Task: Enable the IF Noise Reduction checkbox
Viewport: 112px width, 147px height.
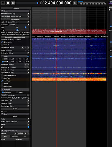Action: pos(2,75)
